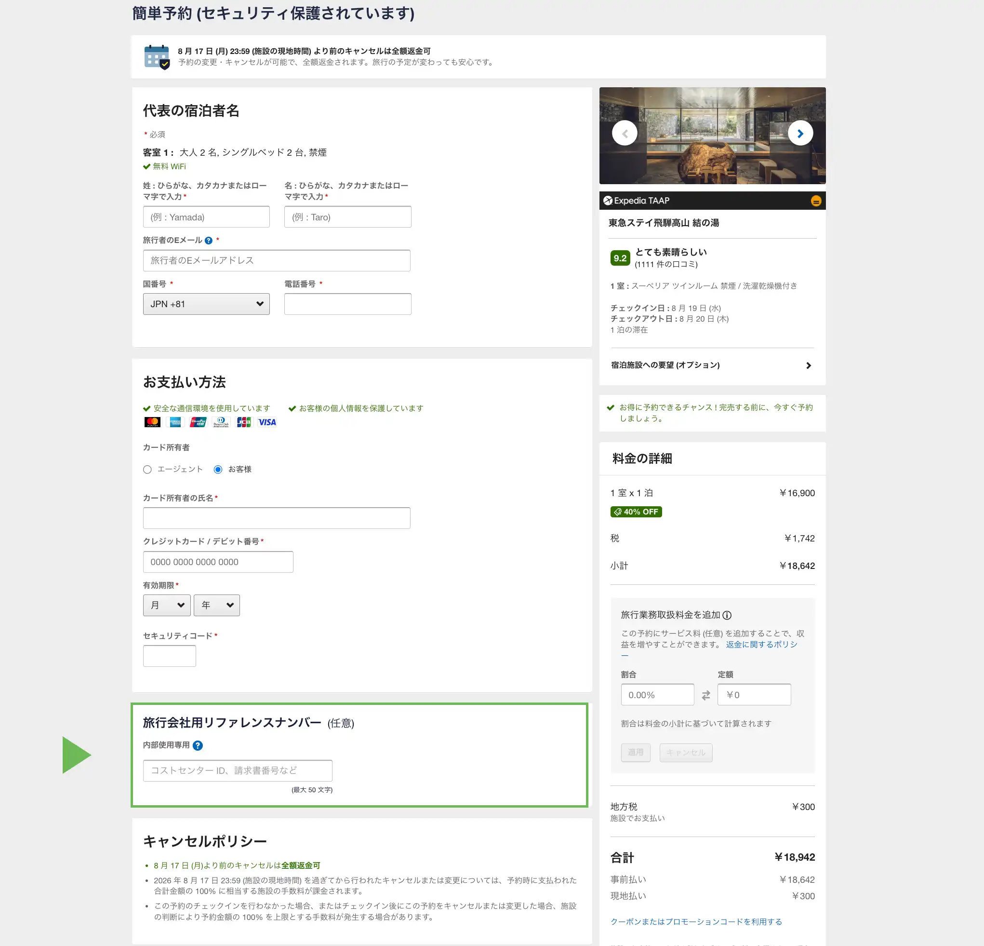Click the JCB logo
This screenshot has width=984, height=946.
[x=244, y=422]
